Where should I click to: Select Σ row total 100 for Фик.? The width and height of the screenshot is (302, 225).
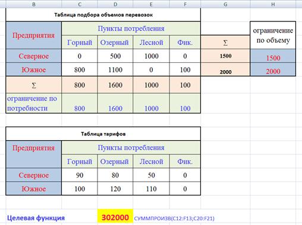tap(185, 85)
